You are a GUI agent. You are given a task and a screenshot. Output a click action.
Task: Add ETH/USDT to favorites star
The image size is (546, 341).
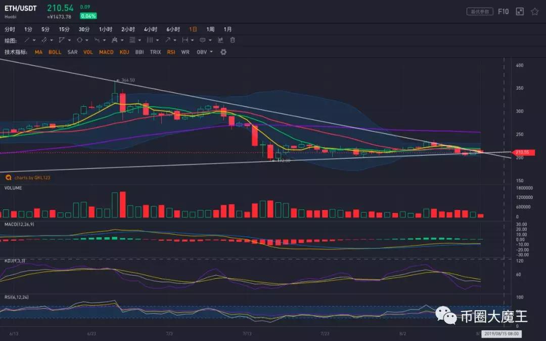click(x=535, y=12)
